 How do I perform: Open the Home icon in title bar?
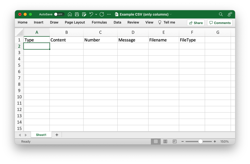70,14
